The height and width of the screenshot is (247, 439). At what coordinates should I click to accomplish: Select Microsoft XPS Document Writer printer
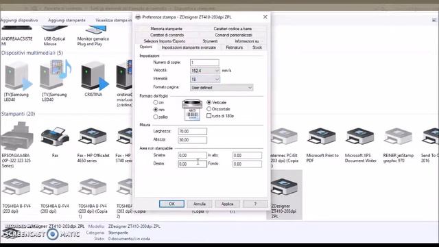click(360, 137)
